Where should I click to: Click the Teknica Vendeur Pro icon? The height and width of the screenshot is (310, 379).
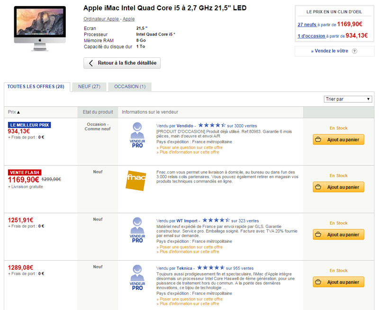tap(137, 277)
